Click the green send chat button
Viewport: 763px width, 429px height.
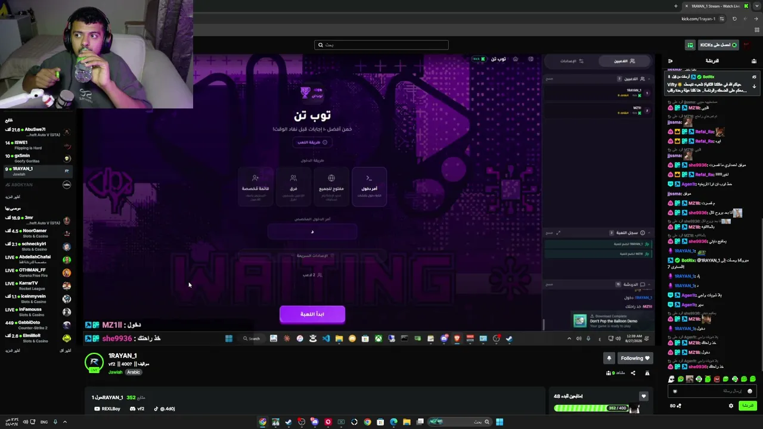click(747, 406)
